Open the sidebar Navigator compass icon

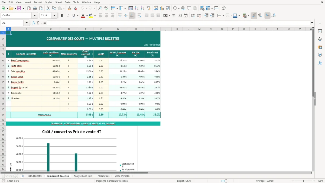pyautogui.click(x=320, y=55)
